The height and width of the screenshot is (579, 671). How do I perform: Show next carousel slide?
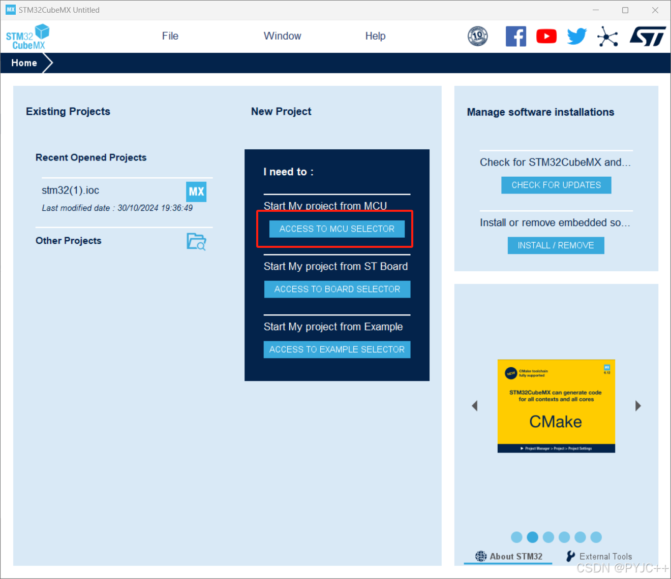click(638, 406)
